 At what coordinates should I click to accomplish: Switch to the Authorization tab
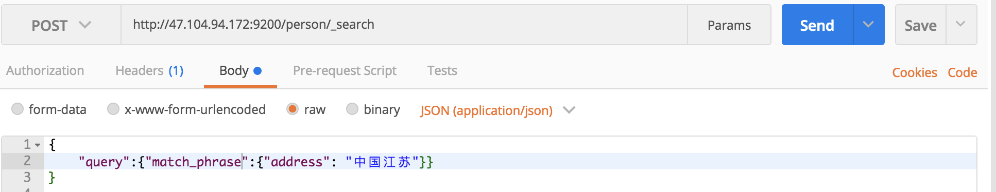[x=45, y=71]
